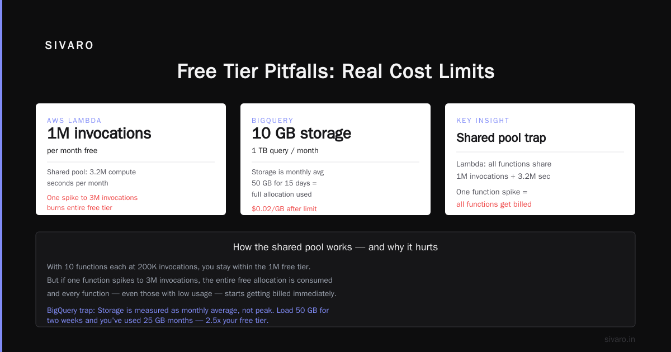Click the blue BigQuery trap note
671x352 pixels.
[x=188, y=315]
